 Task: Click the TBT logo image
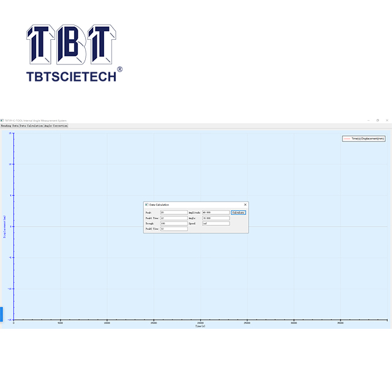(x=71, y=44)
